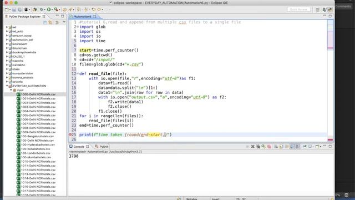Open the Open Console dropdown arrow

[x=321, y=147]
